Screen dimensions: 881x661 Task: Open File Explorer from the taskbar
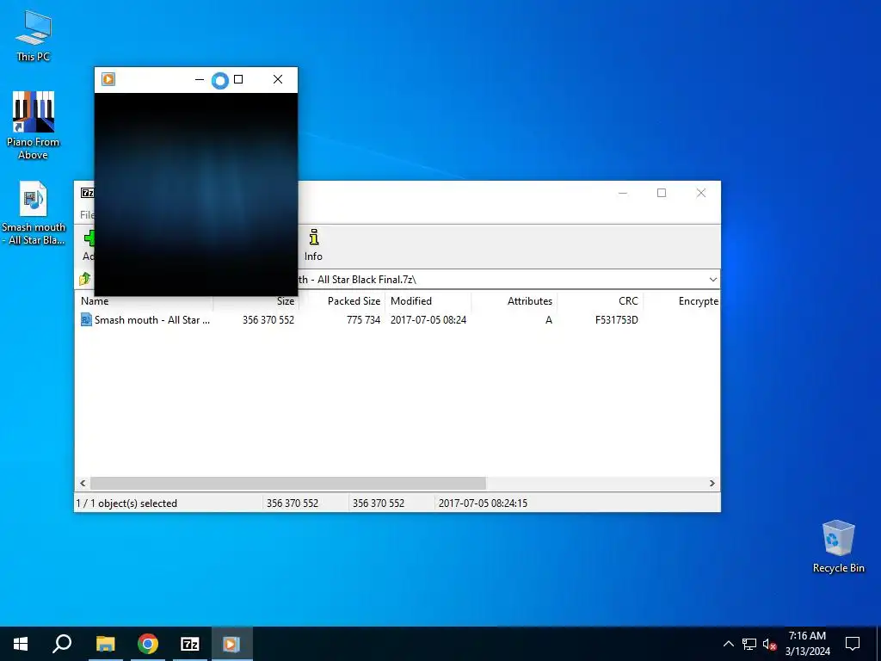click(x=105, y=644)
